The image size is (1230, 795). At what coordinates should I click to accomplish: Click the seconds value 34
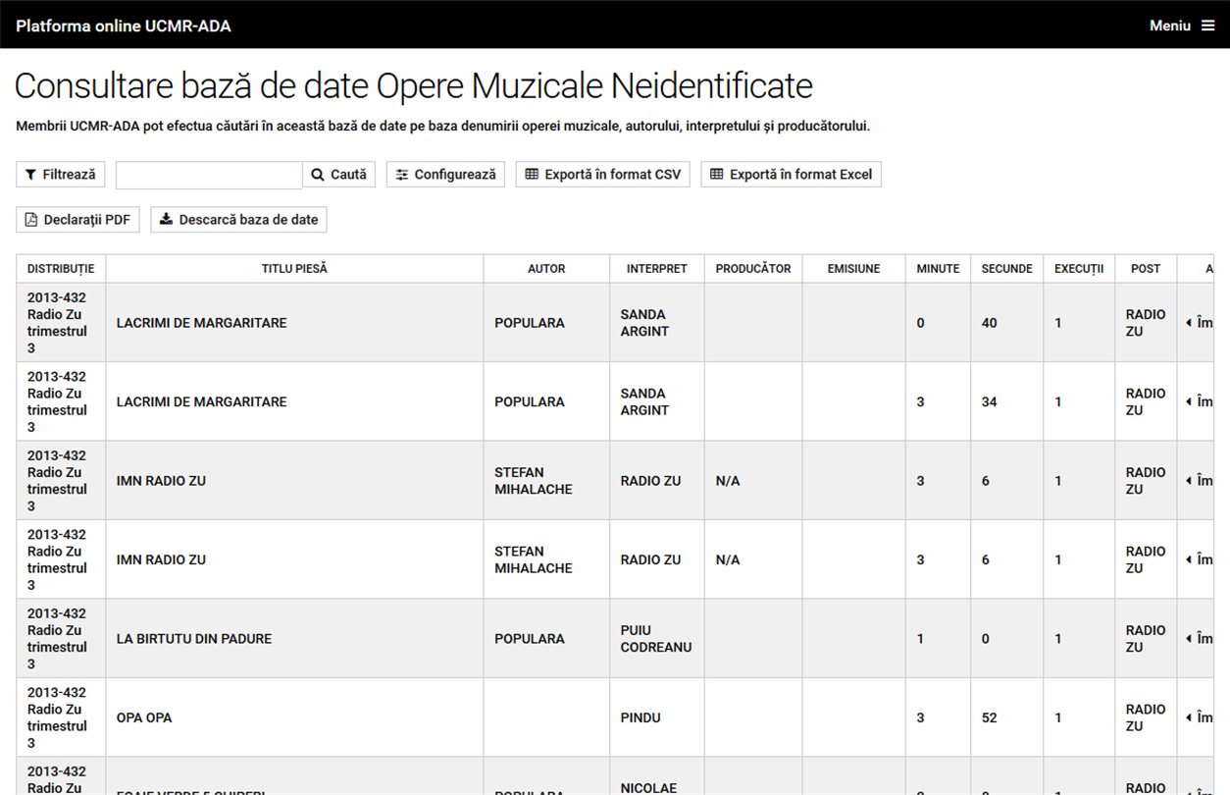pyautogui.click(x=990, y=401)
